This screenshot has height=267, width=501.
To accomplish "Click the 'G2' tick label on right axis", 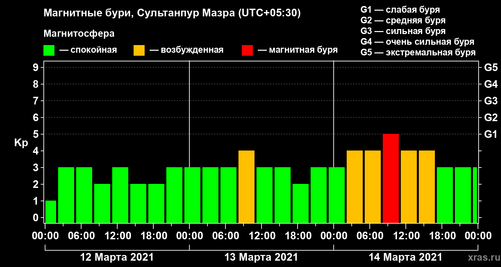I will 491,117.
